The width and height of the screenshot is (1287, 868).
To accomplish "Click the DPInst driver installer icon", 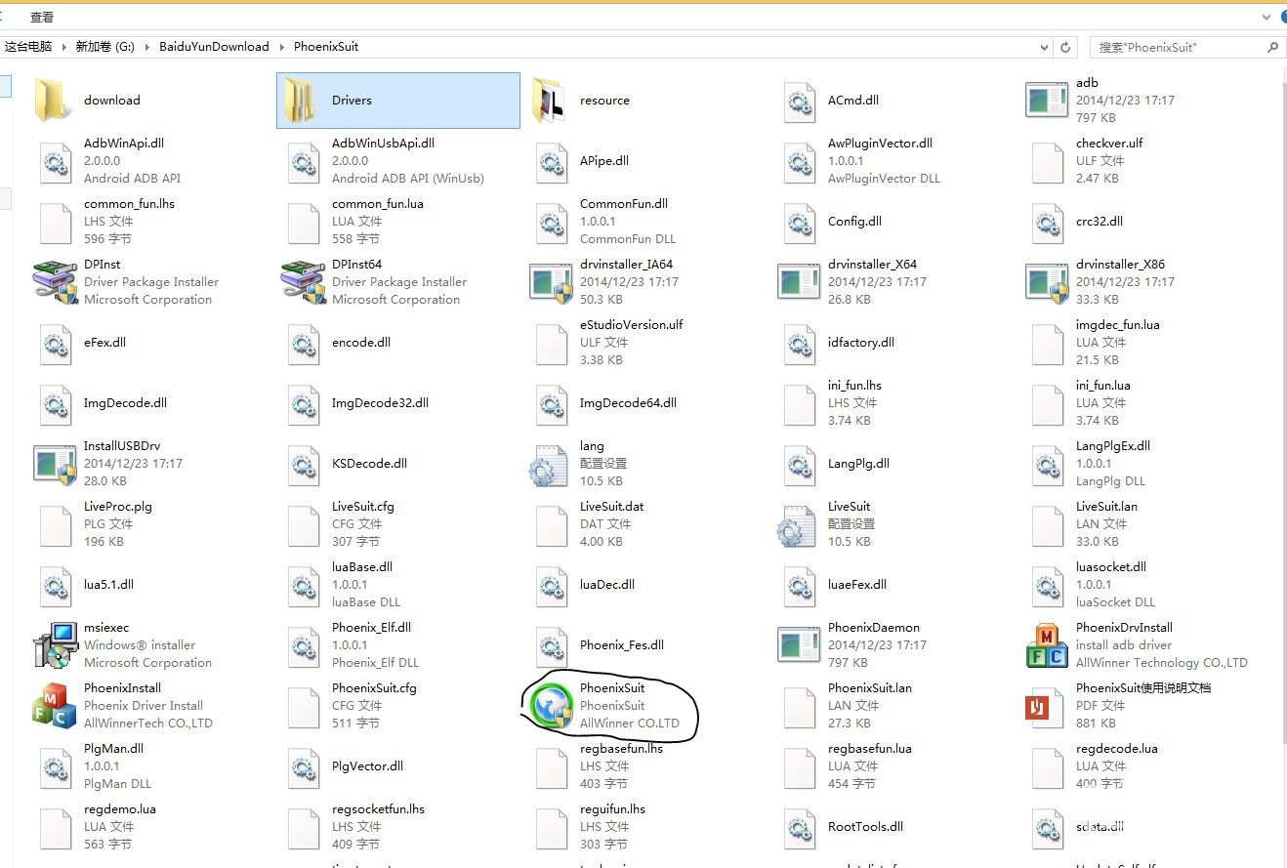I will (55, 282).
